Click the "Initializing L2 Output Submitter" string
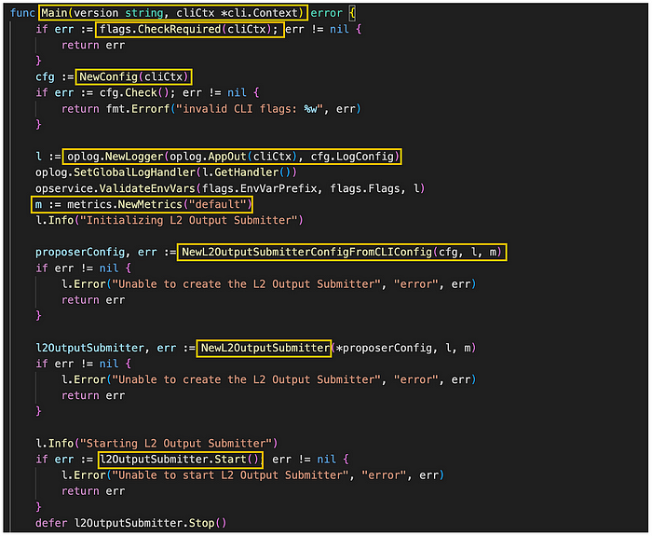 pyautogui.click(x=189, y=220)
